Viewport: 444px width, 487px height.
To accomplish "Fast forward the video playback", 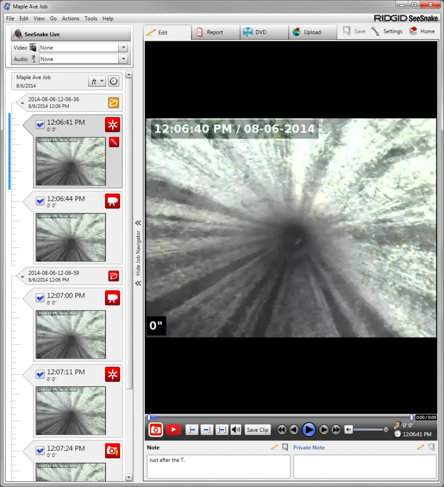I will tap(336, 430).
